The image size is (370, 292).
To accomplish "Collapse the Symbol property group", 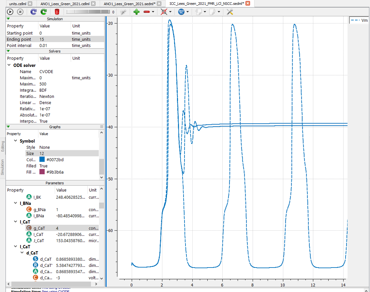I will pos(15,141).
